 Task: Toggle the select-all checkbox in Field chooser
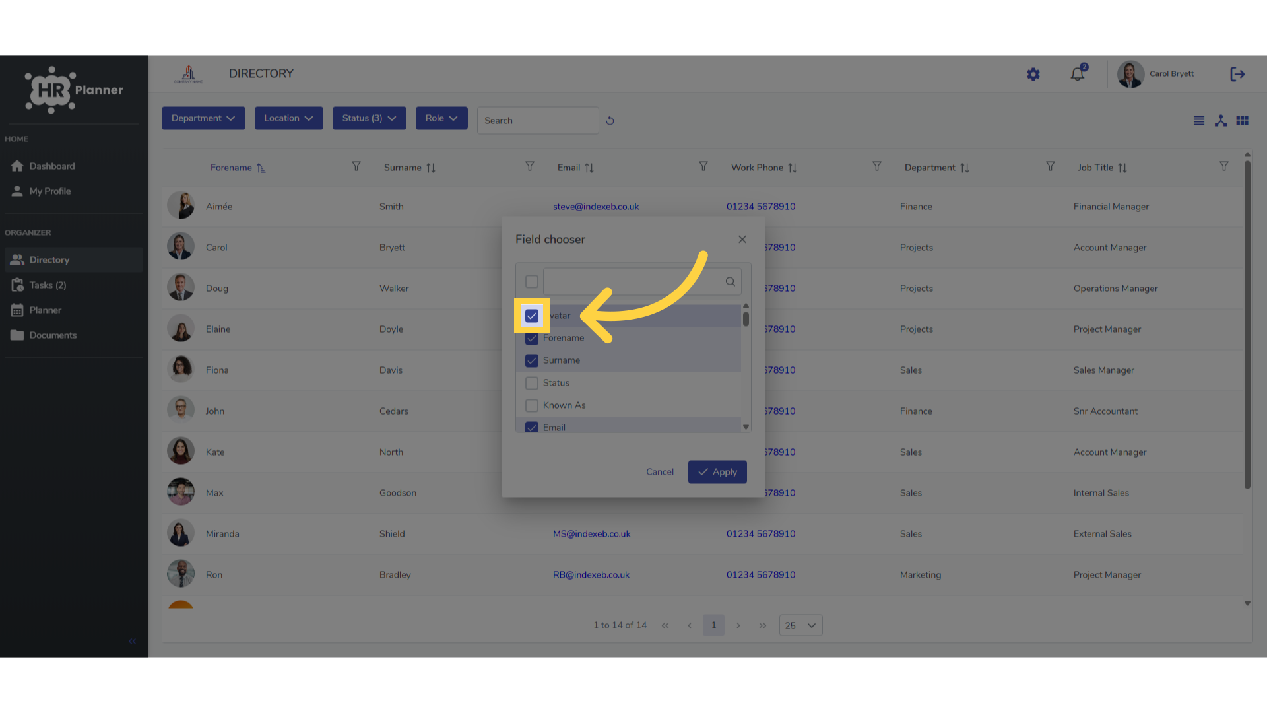[x=532, y=282]
